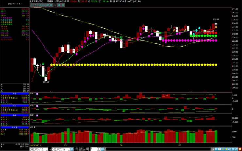Click the 07 month label on time axis
Image resolution: width=242 pixels, height=151 pixels.
tap(180, 145)
